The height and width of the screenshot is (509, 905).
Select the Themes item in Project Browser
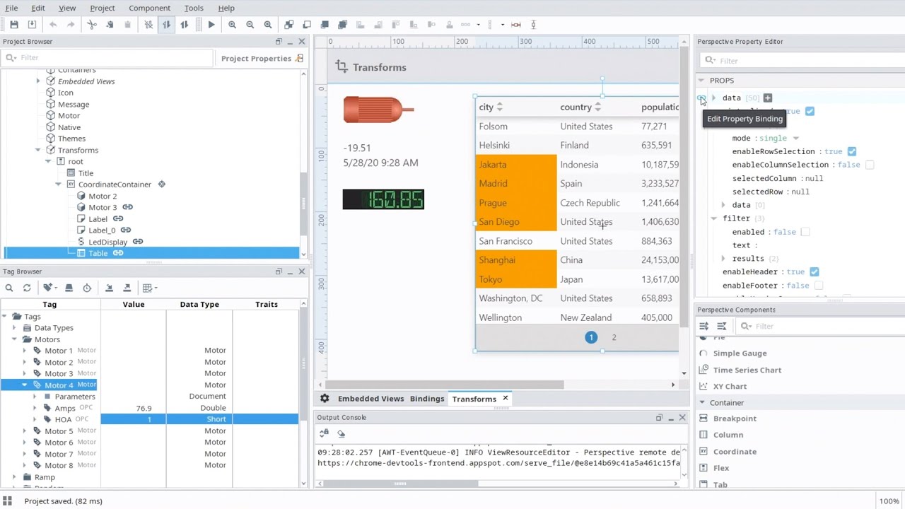pyautogui.click(x=71, y=139)
